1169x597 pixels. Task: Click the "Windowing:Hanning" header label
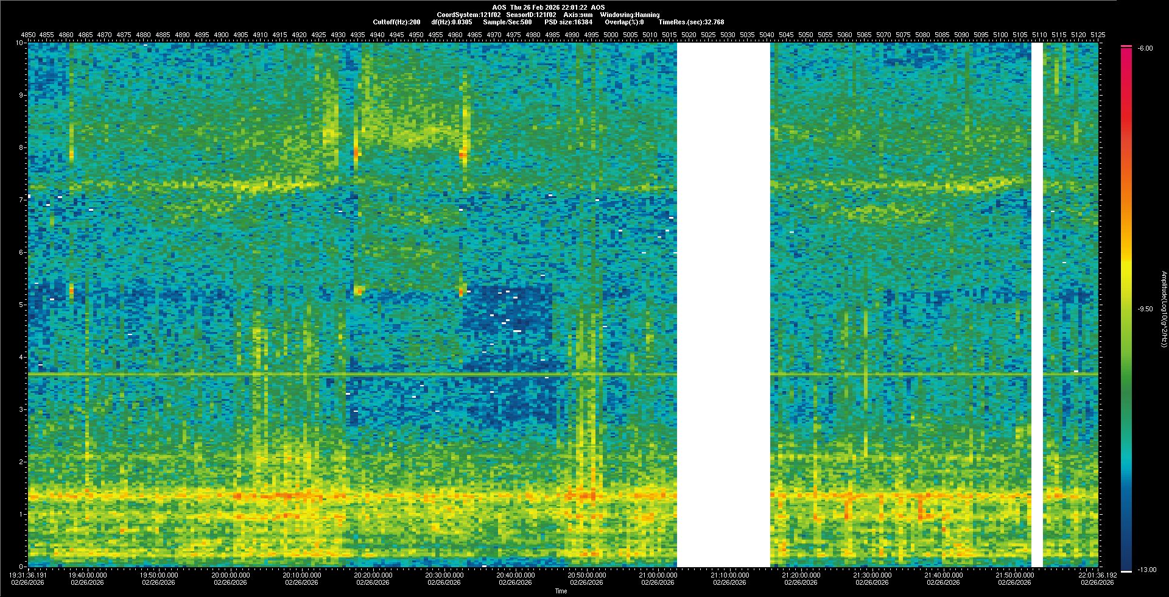click(630, 15)
